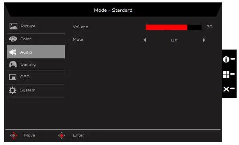Click the Mode - Stardard title
239x145 pixels.
(113, 10)
